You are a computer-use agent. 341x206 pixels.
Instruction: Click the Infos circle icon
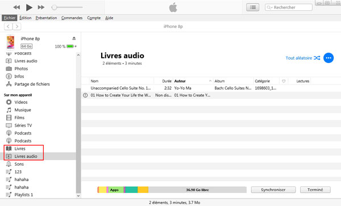point(9,77)
